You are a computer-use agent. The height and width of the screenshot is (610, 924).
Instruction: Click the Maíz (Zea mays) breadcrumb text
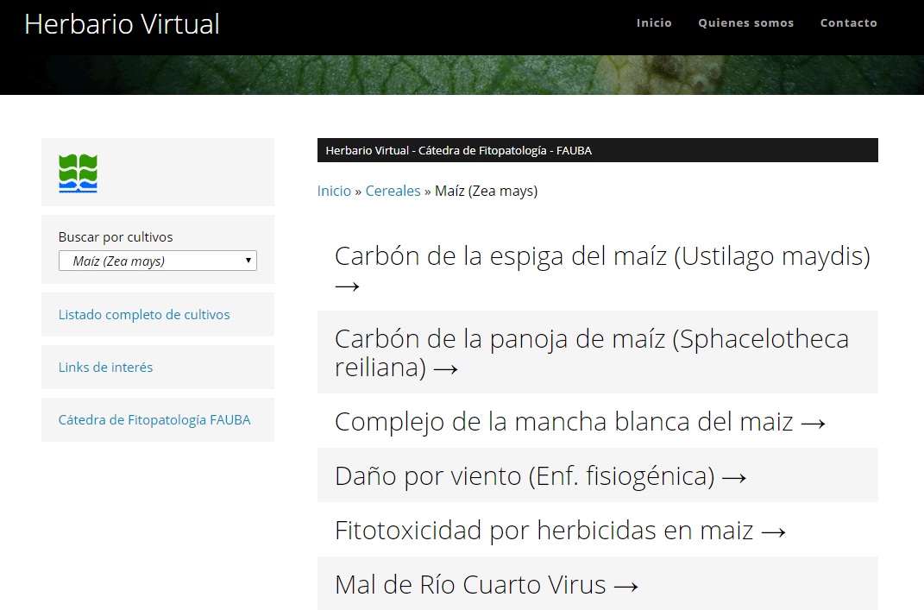(x=486, y=191)
